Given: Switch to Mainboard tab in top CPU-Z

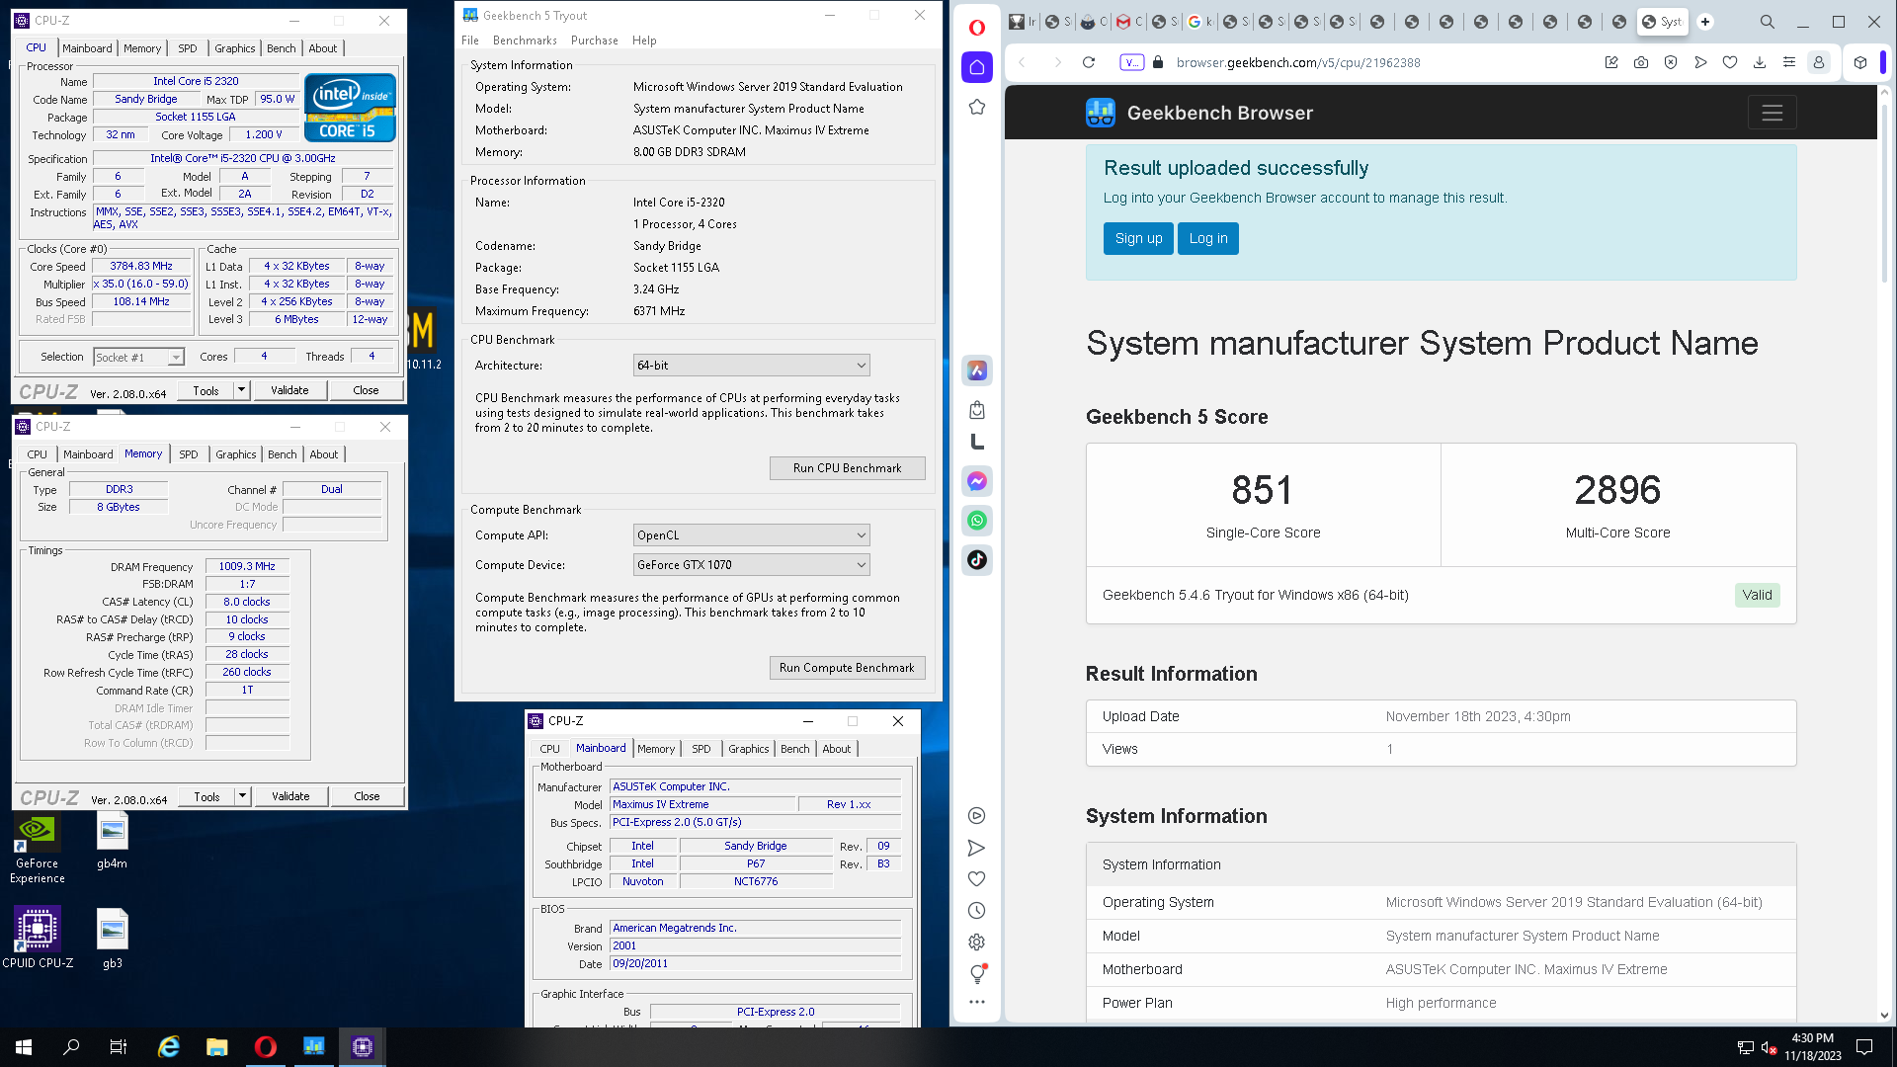Looking at the screenshot, I should pos(87,48).
